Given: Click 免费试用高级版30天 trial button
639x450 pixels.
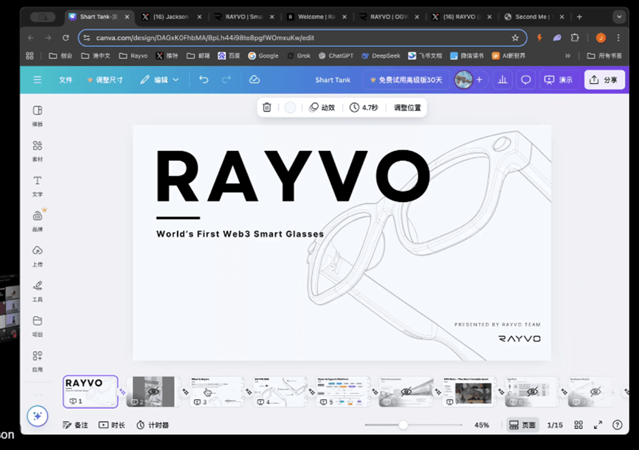Looking at the screenshot, I should pos(406,80).
